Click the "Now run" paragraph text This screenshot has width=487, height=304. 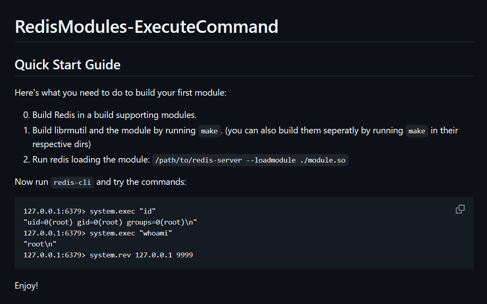point(32,182)
